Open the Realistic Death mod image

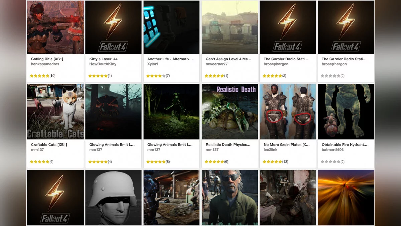point(230,111)
